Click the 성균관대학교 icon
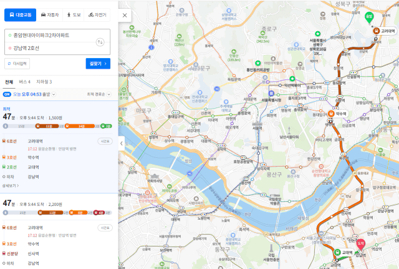 click(x=296, y=44)
